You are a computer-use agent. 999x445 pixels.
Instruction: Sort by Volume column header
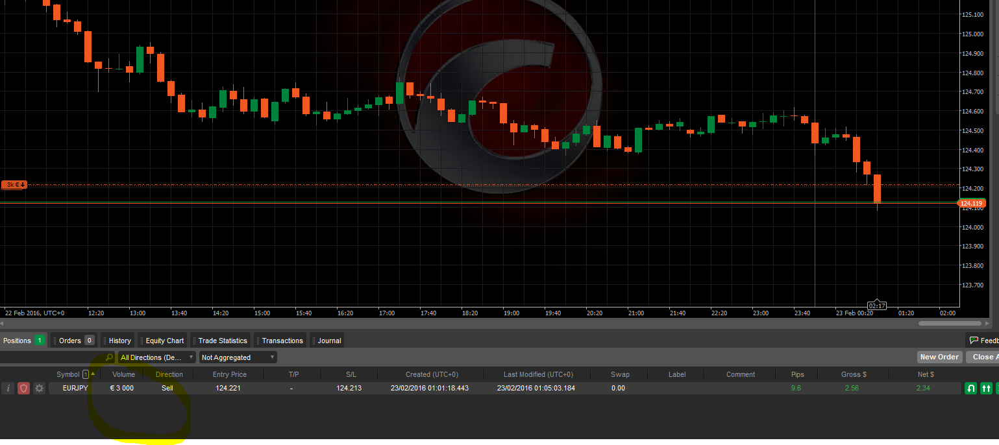pos(123,374)
